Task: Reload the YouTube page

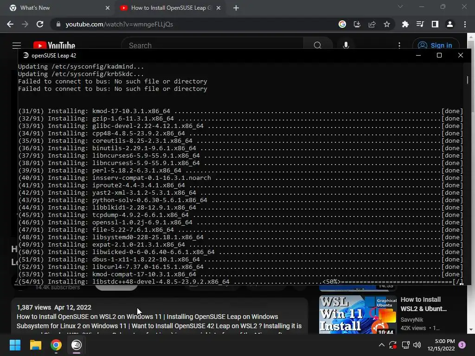Action: pos(40,24)
